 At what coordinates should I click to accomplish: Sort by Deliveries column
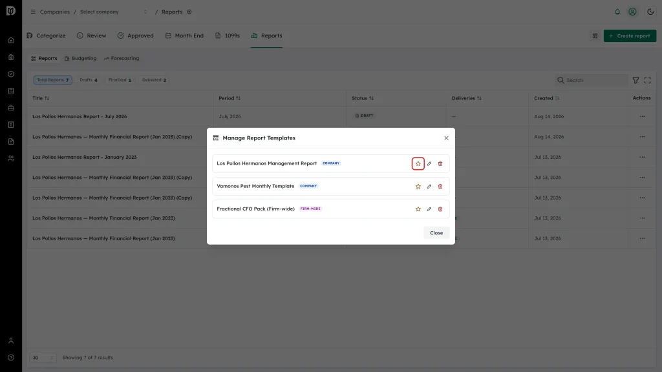(467, 98)
